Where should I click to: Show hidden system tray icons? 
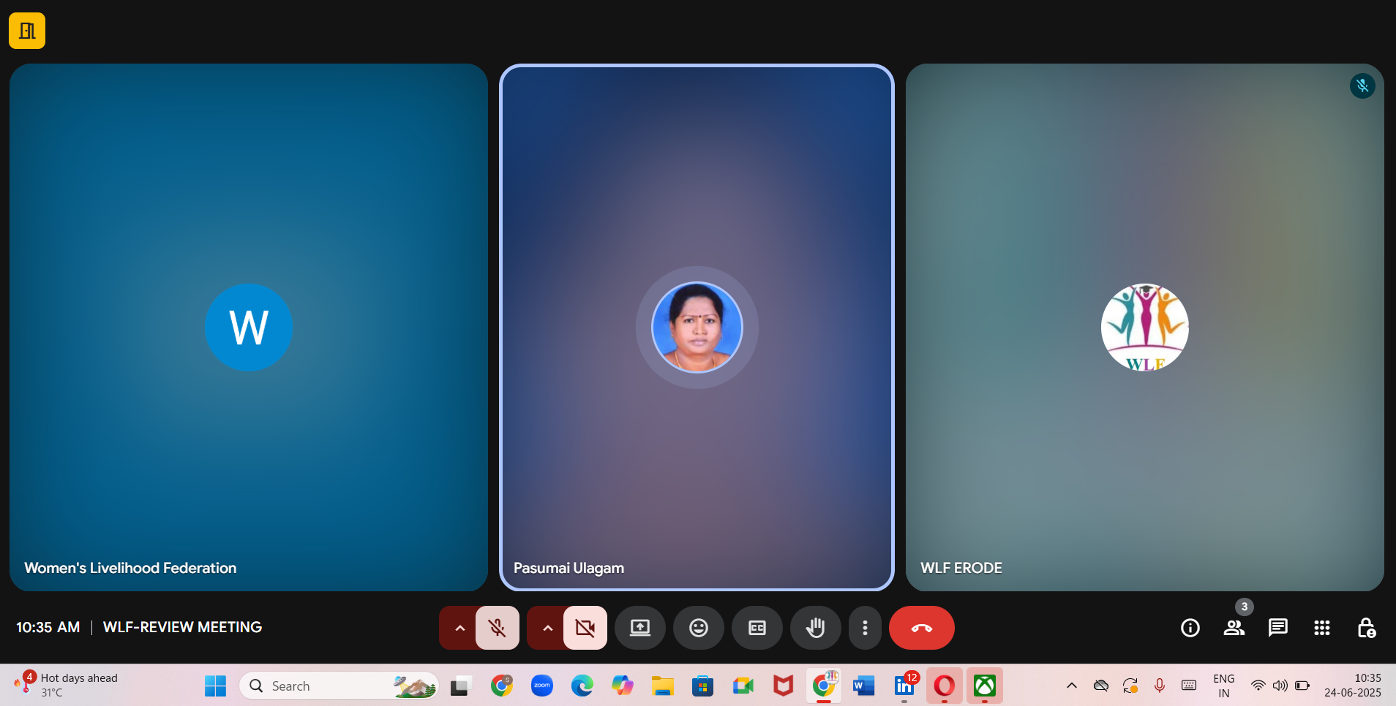pos(1072,686)
